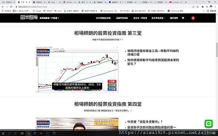The height and width of the screenshot is (136, 218).
Task: Click bullet 如何使用移動平均線來預測股價未來的變化
Action: [153, 62]
